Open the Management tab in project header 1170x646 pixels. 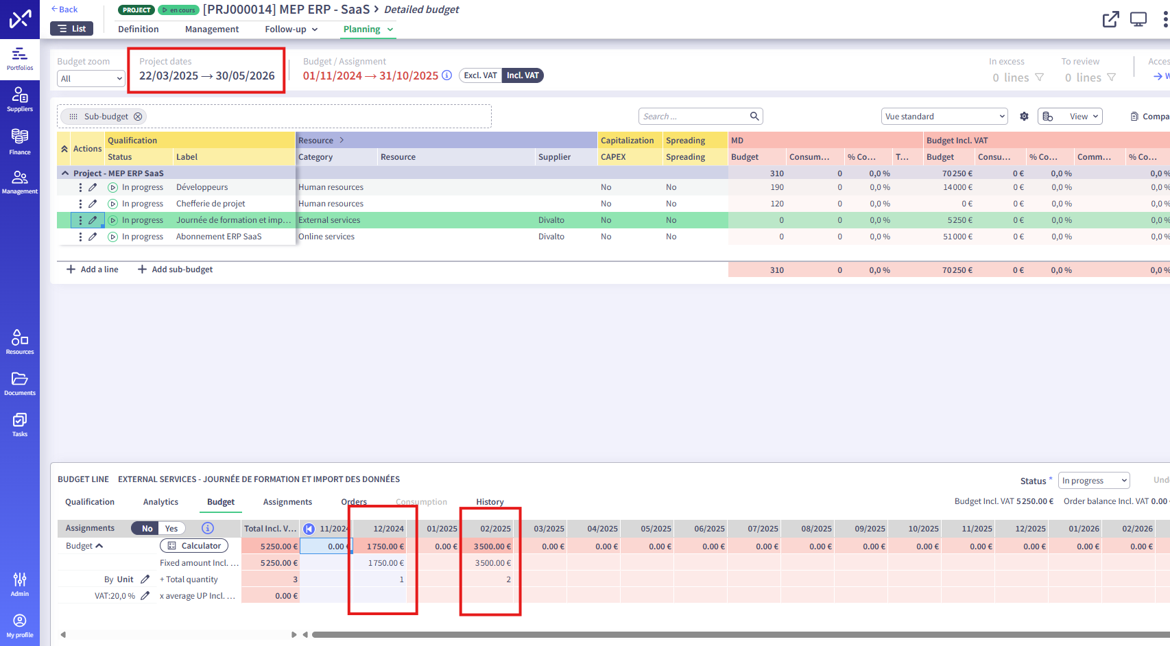point(212,29)
